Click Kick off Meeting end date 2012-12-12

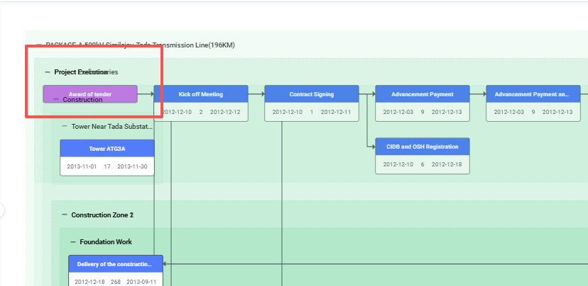(224, 113)
